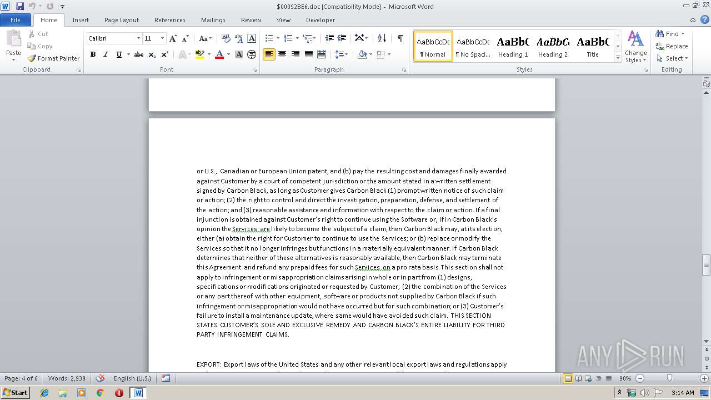This screenshot has width=711, height=400.
Task: Switch to Print Layout view
Action: pyautogui.click(x=568, y=378)
